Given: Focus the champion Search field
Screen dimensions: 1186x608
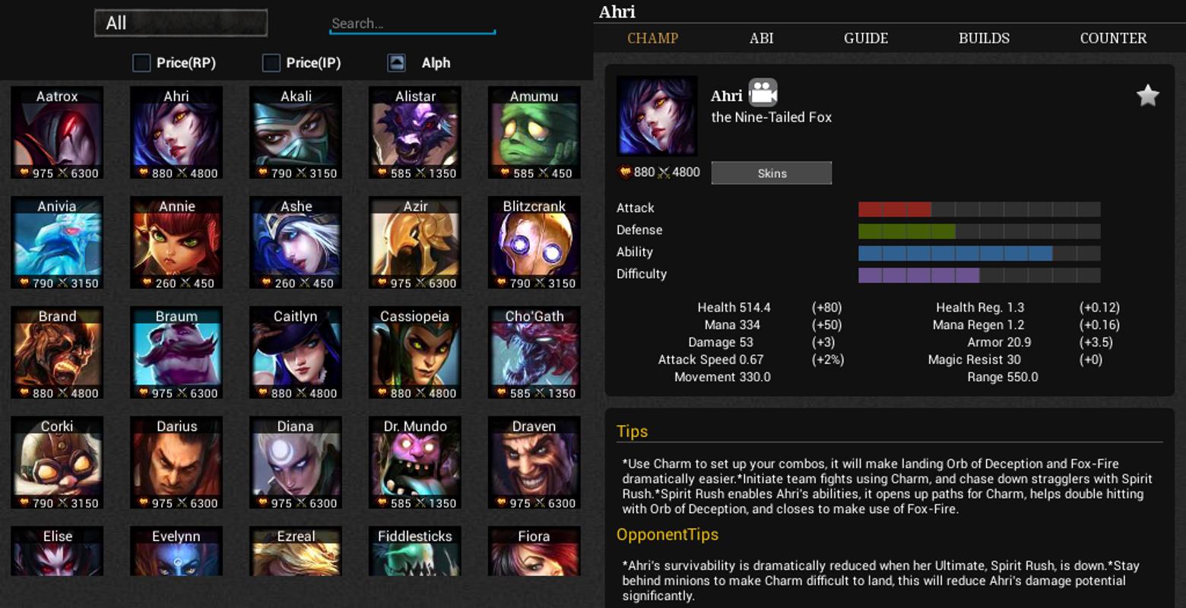Looking at the screenshot, I should [x=412, y=24].
